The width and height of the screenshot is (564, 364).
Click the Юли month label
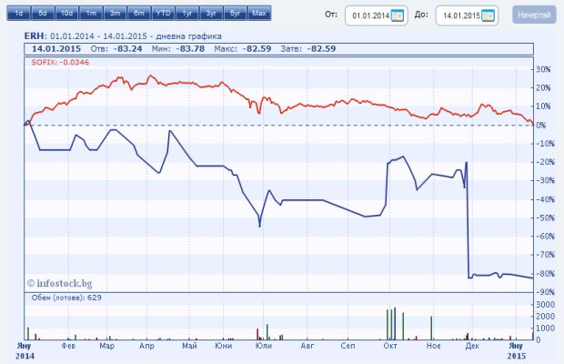pos(263,346)
